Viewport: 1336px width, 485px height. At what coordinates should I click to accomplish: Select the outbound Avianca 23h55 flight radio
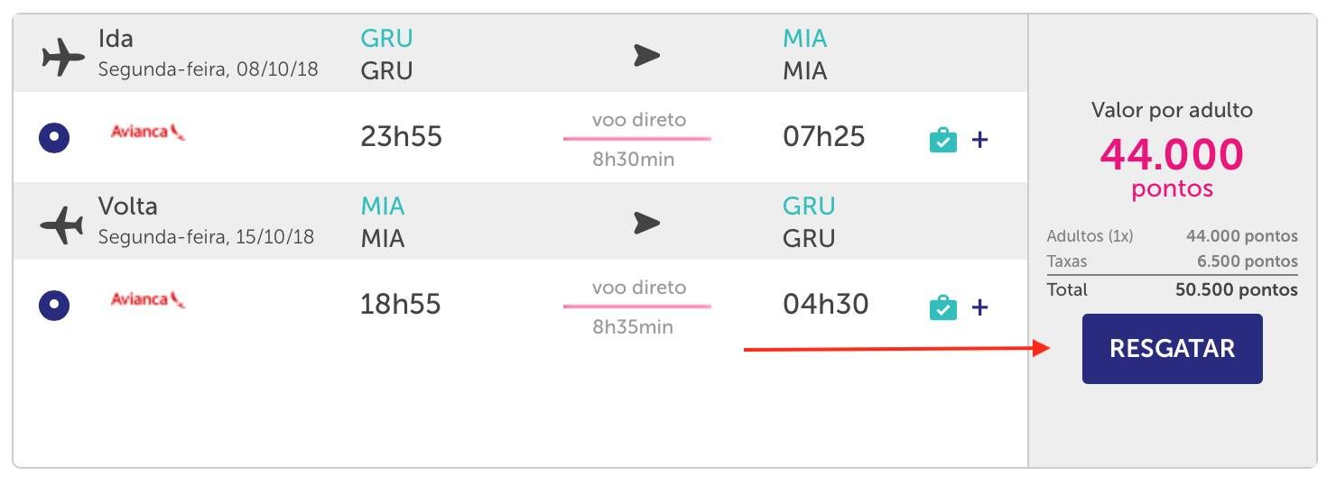click(54, 138)
